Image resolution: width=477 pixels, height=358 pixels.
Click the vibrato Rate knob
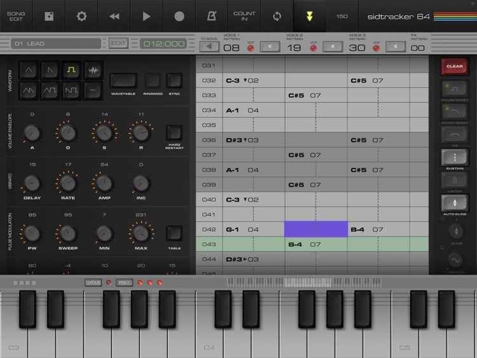pos(68,183)
